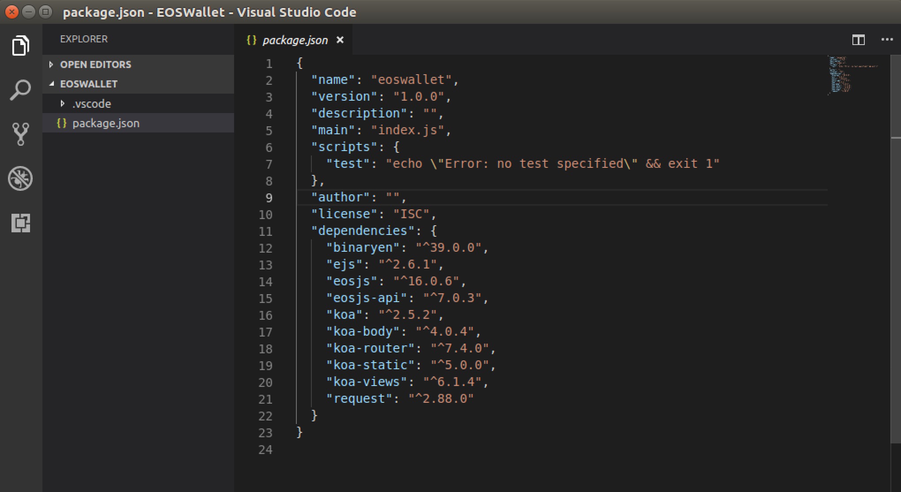
Task: Click the "scripts" key
Action: pyautogui.click(x=344, y=147)
